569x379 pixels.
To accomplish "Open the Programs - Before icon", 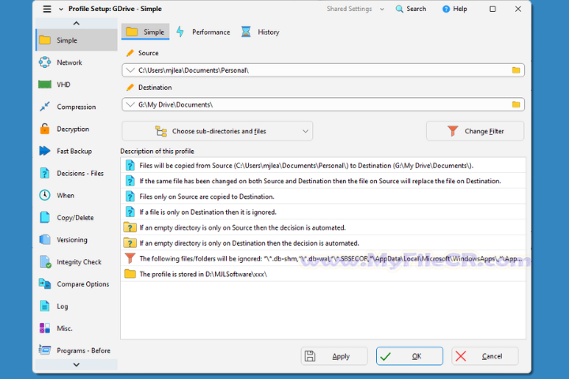I will point(44,350).
